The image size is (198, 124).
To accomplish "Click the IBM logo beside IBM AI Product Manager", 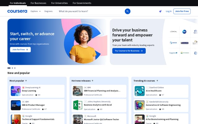I will pyautogui.click(x=23, y=102).
